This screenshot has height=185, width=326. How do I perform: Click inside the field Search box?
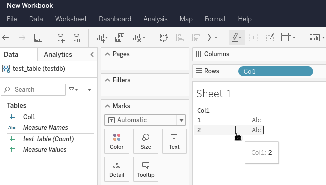click(x=33, y=90)
